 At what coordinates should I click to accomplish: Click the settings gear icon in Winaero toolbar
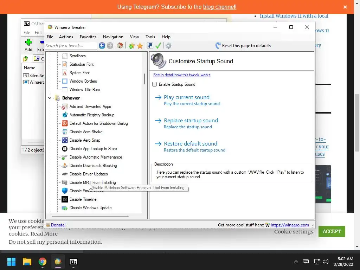click(x=168, y=45)
